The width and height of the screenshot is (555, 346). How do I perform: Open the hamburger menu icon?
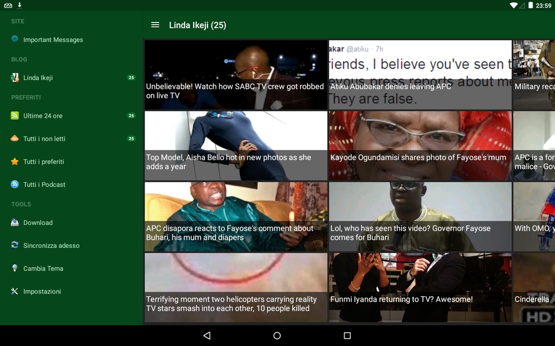155,25
